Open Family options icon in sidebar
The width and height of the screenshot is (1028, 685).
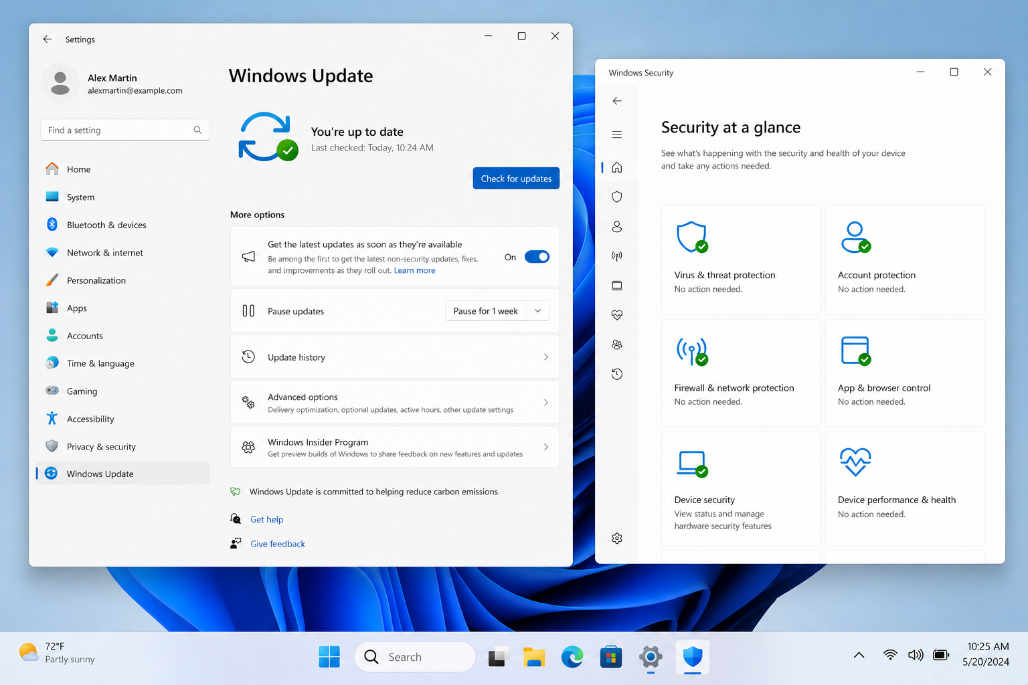coord(616,345)
